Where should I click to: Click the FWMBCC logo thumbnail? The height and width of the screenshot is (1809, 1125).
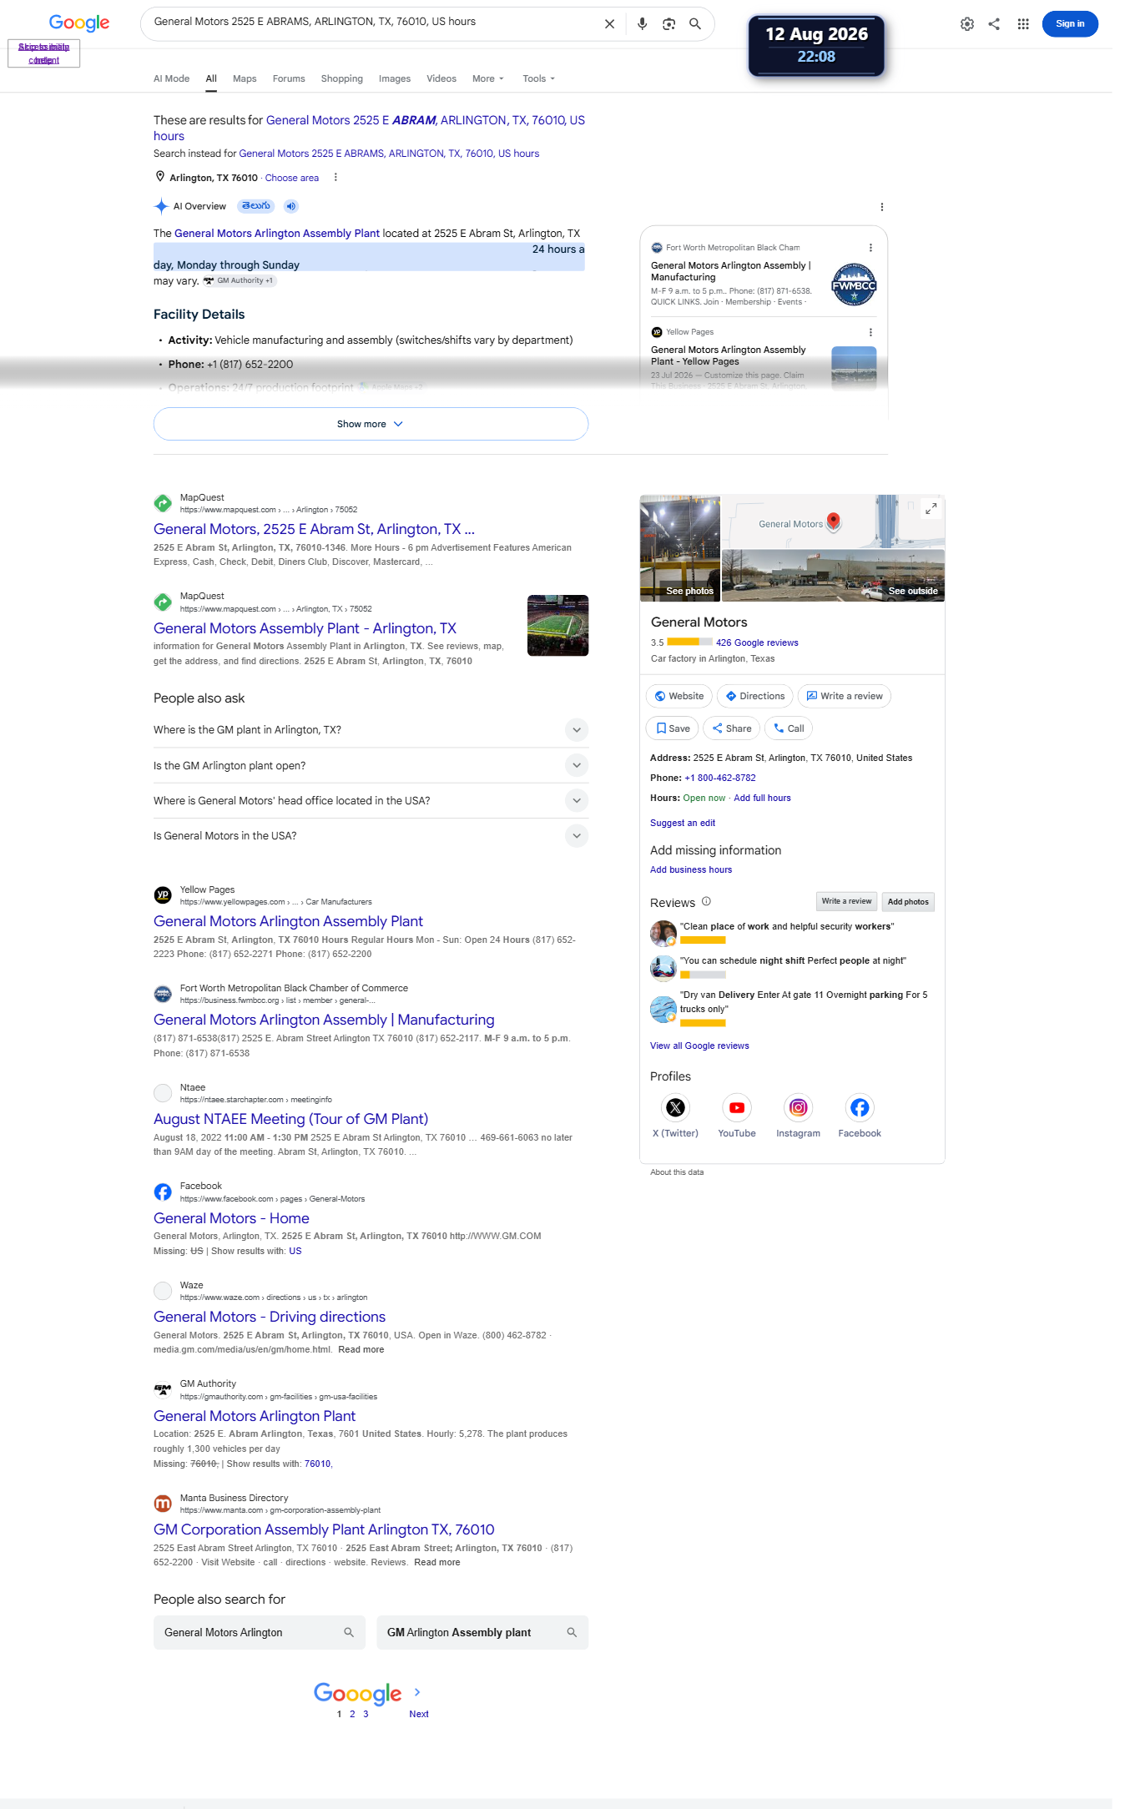tap(854, 285)
